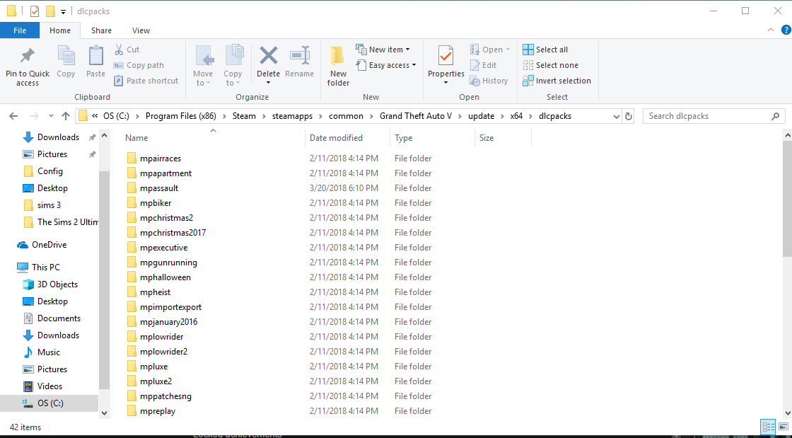The image size is (792, 438).
Task: Open Music in navigation pane
Action: (x=49, y=352)
